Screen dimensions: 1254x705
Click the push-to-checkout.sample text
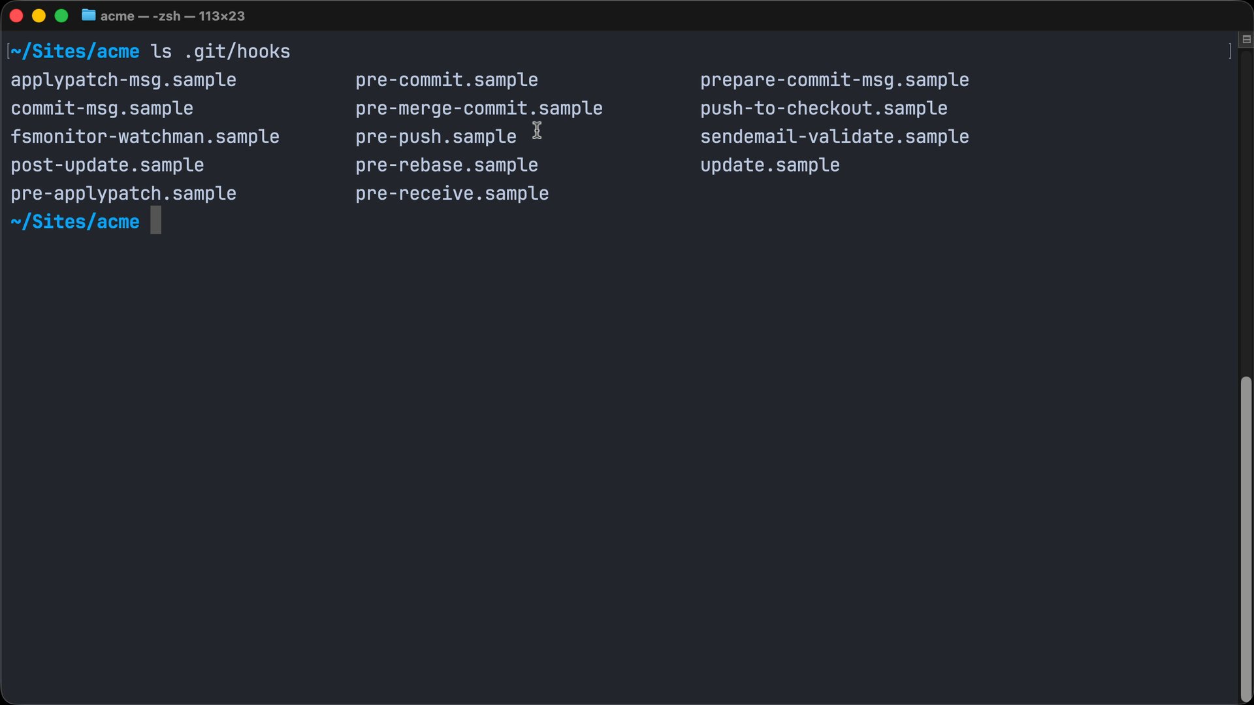pyautogui.click(x=824, y=108)
